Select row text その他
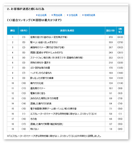Image resolution: width=132 pixels, height=143 pixels. (33, 119)
